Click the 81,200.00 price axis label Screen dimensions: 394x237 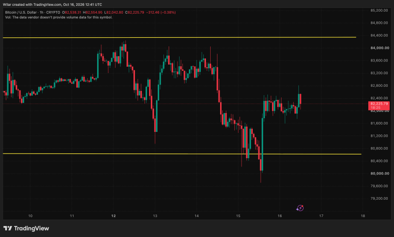(x=379, y=136)
